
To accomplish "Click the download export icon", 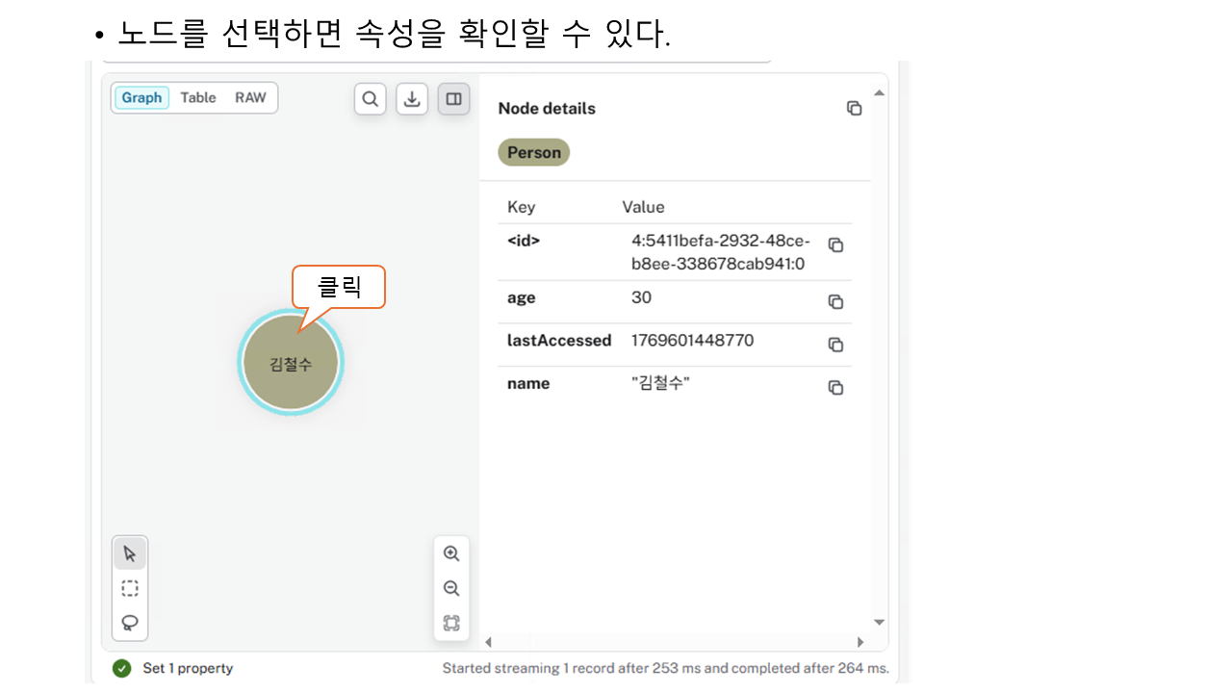I will 412,99.
